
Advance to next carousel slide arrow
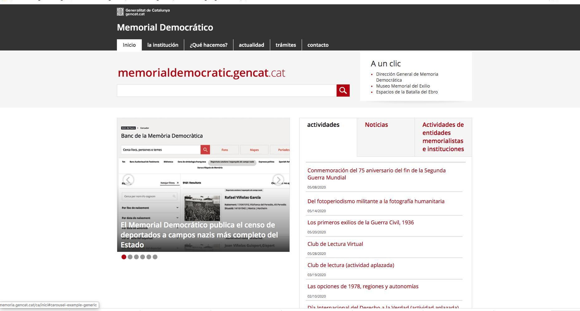tap(278, 179)
